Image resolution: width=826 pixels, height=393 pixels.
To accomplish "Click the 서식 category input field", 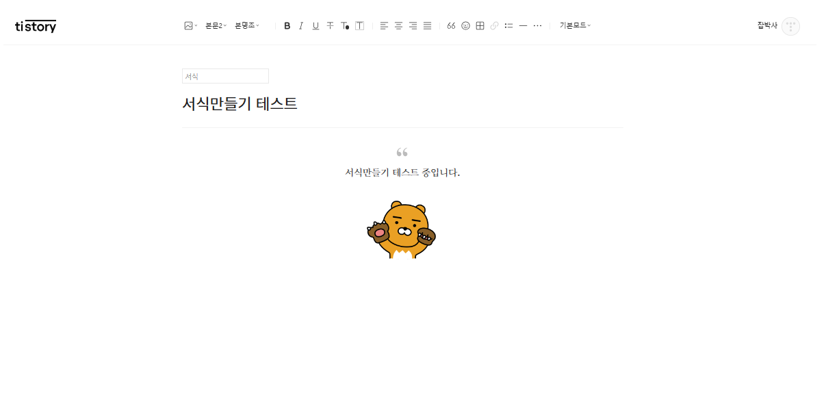I will point(225,76).
